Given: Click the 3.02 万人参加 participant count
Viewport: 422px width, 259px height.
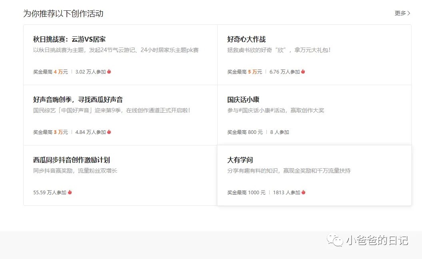Looking at the screenshot, I should (90, 72).
